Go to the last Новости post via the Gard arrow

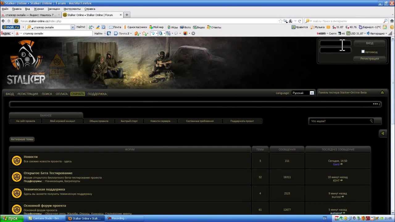coord(341,164)
